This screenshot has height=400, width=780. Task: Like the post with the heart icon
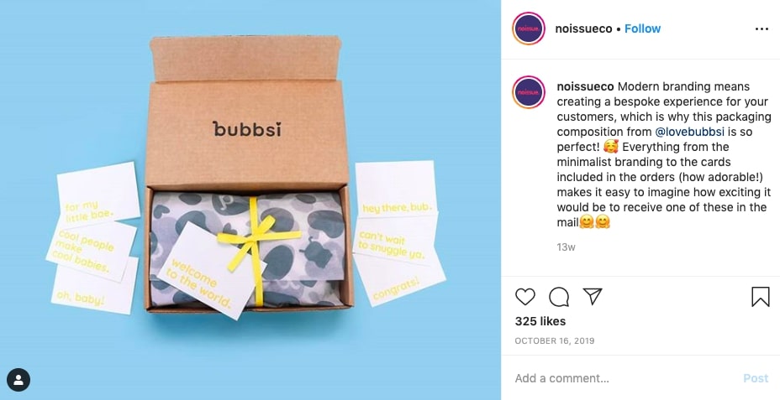[524, 297]
